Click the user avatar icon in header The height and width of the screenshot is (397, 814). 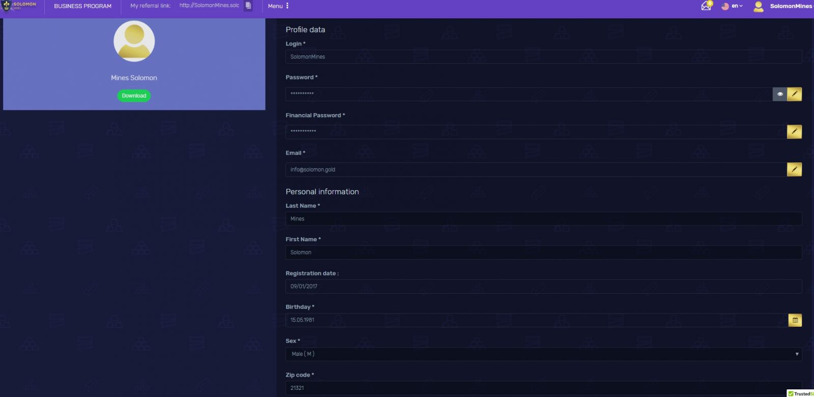(758, 6)
